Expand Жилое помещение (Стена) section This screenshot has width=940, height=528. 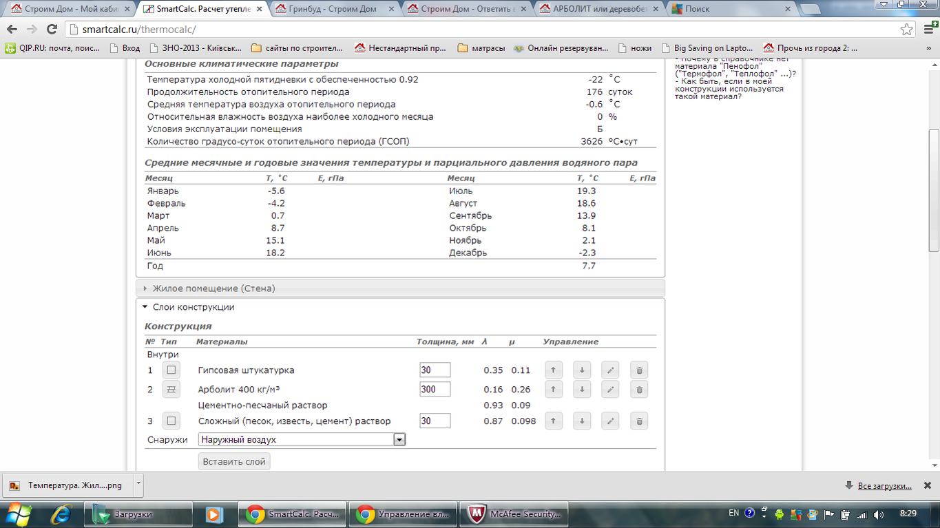400,288
